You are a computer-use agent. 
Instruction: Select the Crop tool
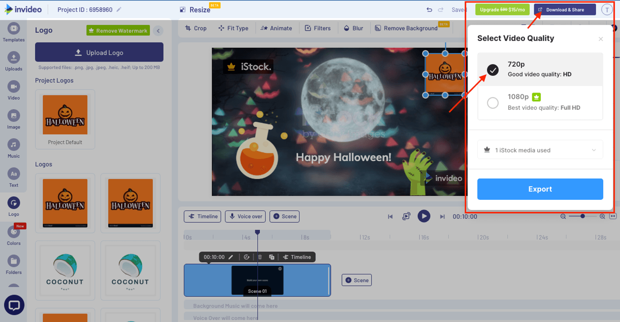[196, 28]
